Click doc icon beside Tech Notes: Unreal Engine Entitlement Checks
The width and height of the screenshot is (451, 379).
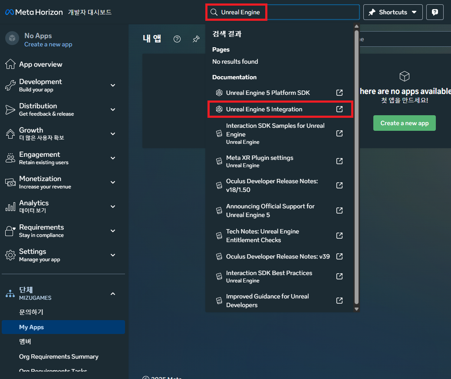pos(219,236)
